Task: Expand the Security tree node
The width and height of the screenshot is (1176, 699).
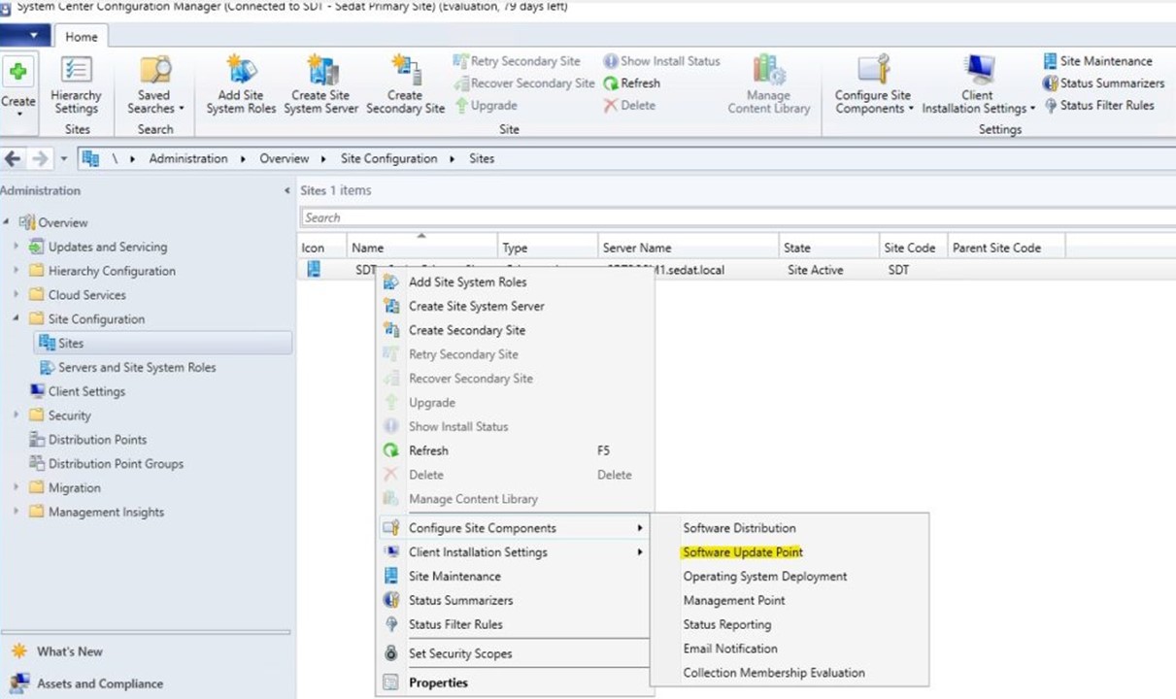Action: coord(17,416)
